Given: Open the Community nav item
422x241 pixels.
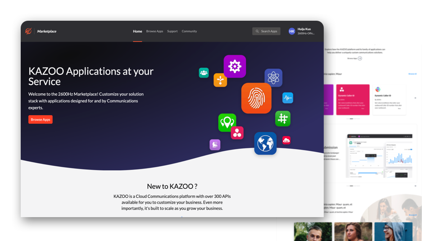Looking at the screenshot, I should pos(189,31).
